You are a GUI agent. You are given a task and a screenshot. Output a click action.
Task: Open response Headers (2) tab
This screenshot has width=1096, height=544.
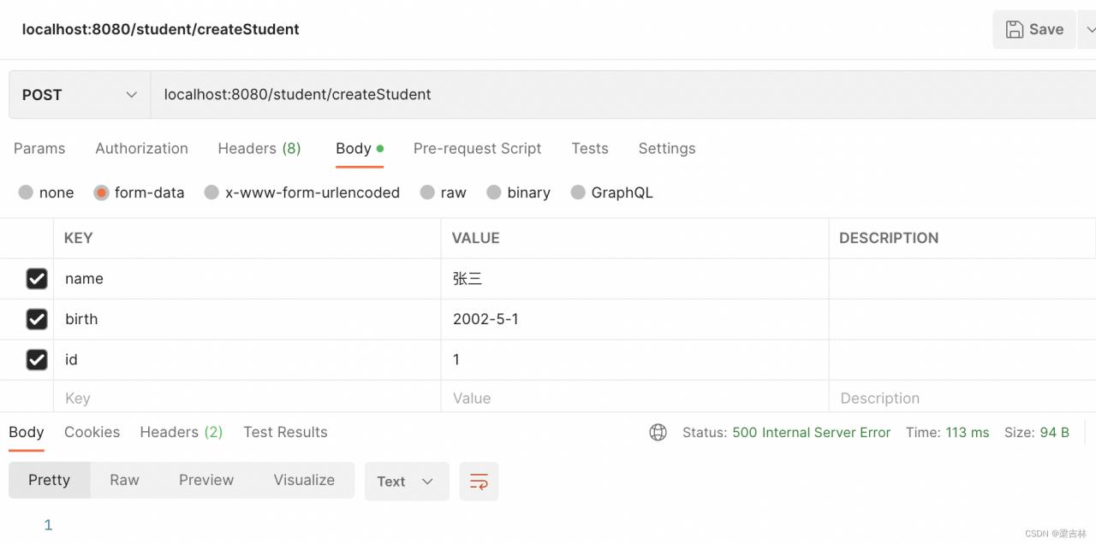click(x=181, y=433)
